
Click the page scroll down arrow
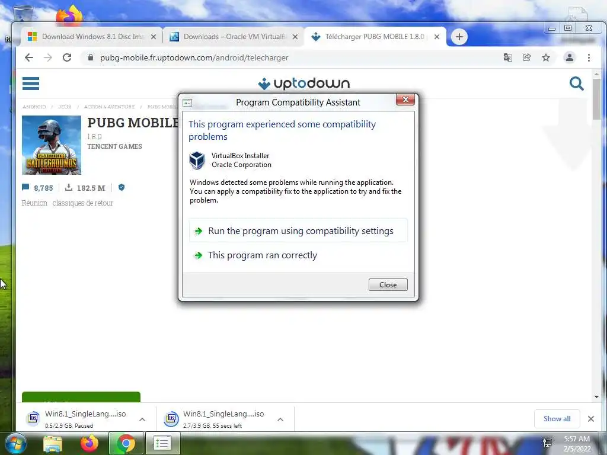[596, 397]
